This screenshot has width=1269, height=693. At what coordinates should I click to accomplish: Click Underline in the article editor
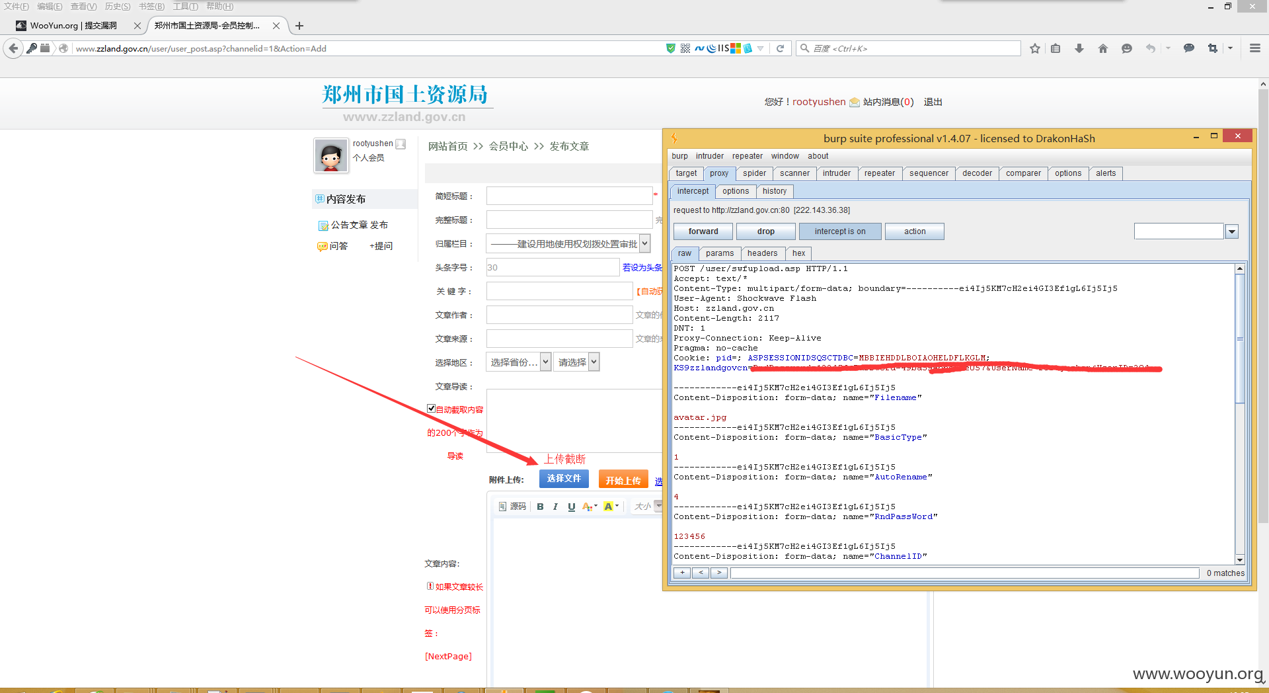tap(571, 507)
